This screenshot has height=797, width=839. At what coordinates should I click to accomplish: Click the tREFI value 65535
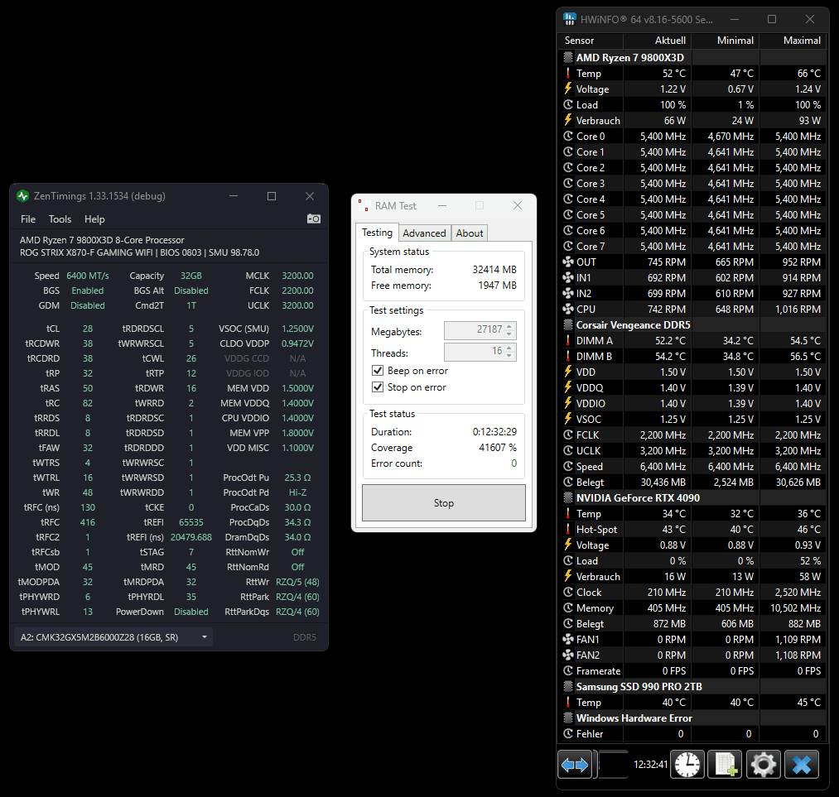click(x=191, y=522)
